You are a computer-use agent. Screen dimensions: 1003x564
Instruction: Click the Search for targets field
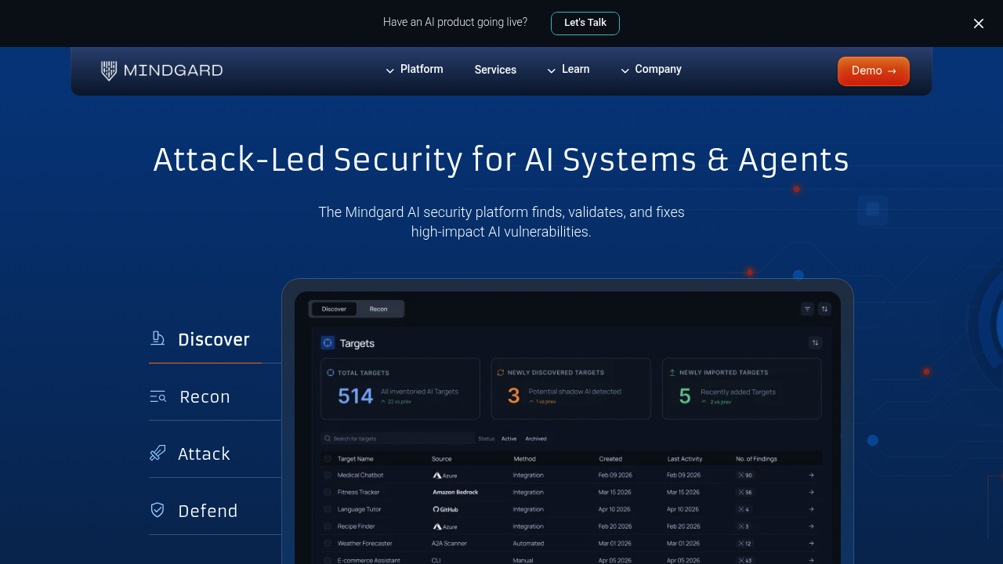click(397, 439)
